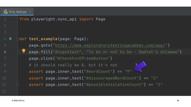Click 'page.goto' on line 5
The image size is (191, 107).
pos(40,45)
